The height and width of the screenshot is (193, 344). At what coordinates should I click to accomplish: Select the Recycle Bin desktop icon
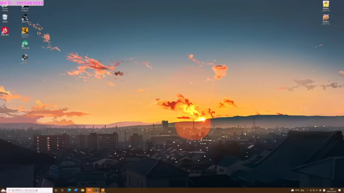click(5, 18)
